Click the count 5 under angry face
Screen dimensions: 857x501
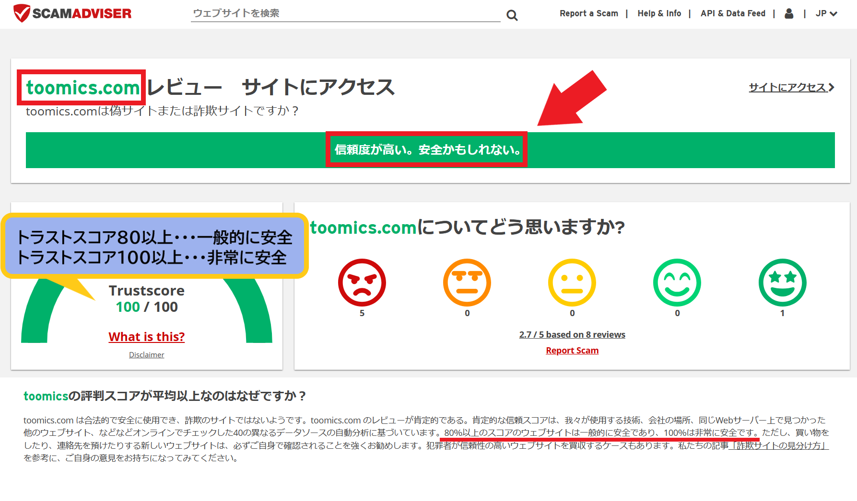362,313
